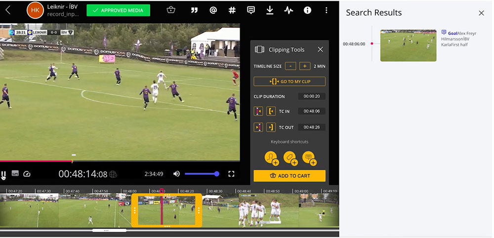Open the three-dot more options menu
The height and width of the screenshot is (238, 494).
pos(326,10)
